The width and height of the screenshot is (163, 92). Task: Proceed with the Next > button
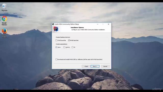click(x=95, y=66)
